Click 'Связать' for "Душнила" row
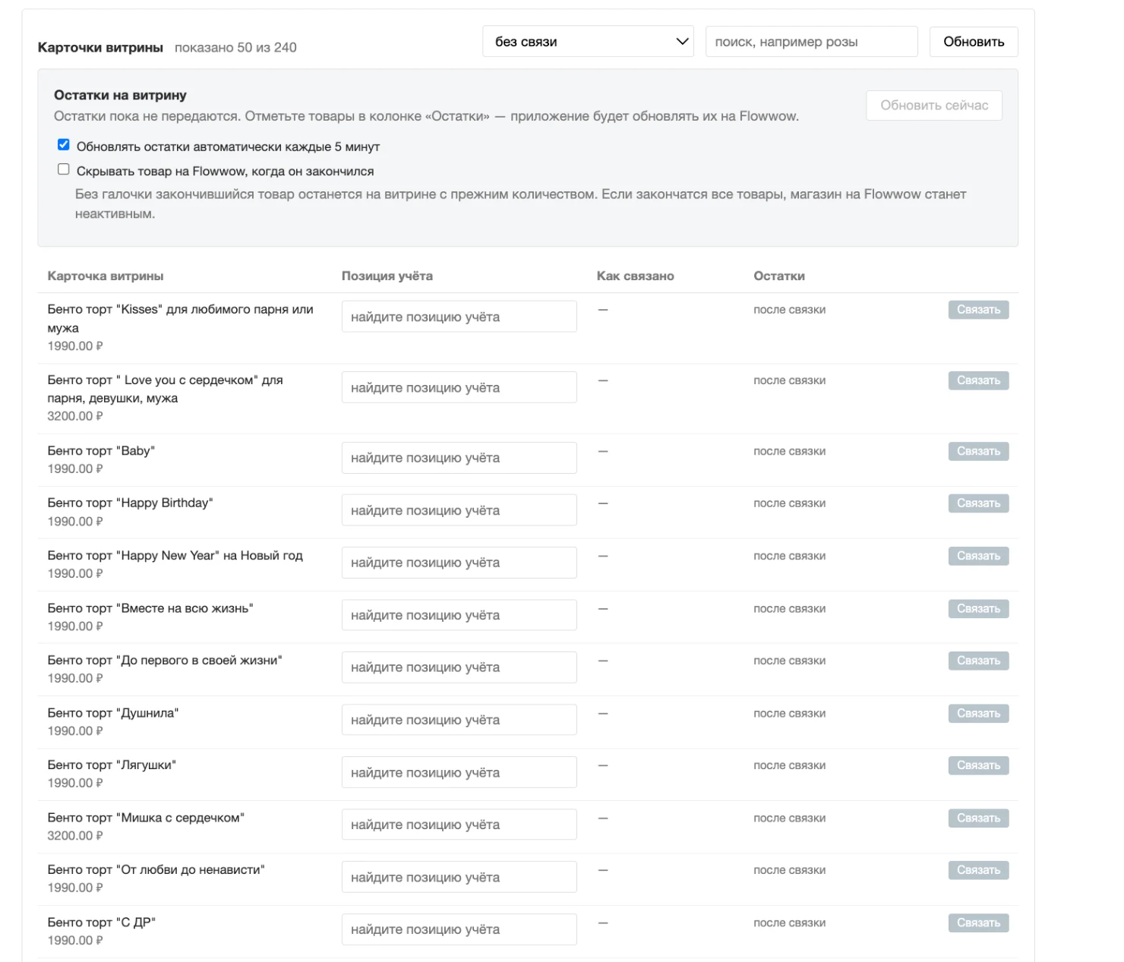The image size is (1124, 962). 978,713
